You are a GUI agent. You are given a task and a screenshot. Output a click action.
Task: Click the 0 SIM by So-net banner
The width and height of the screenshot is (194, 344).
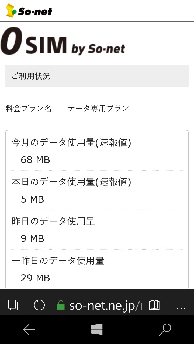coord(63,42)
